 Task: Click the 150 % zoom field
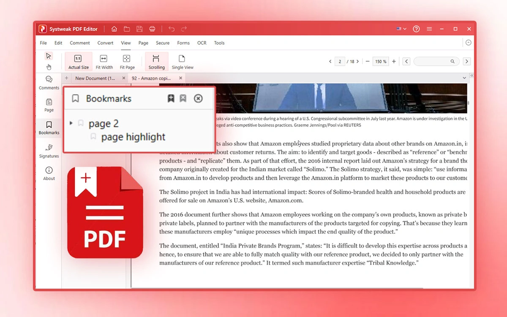coord(381,61)
